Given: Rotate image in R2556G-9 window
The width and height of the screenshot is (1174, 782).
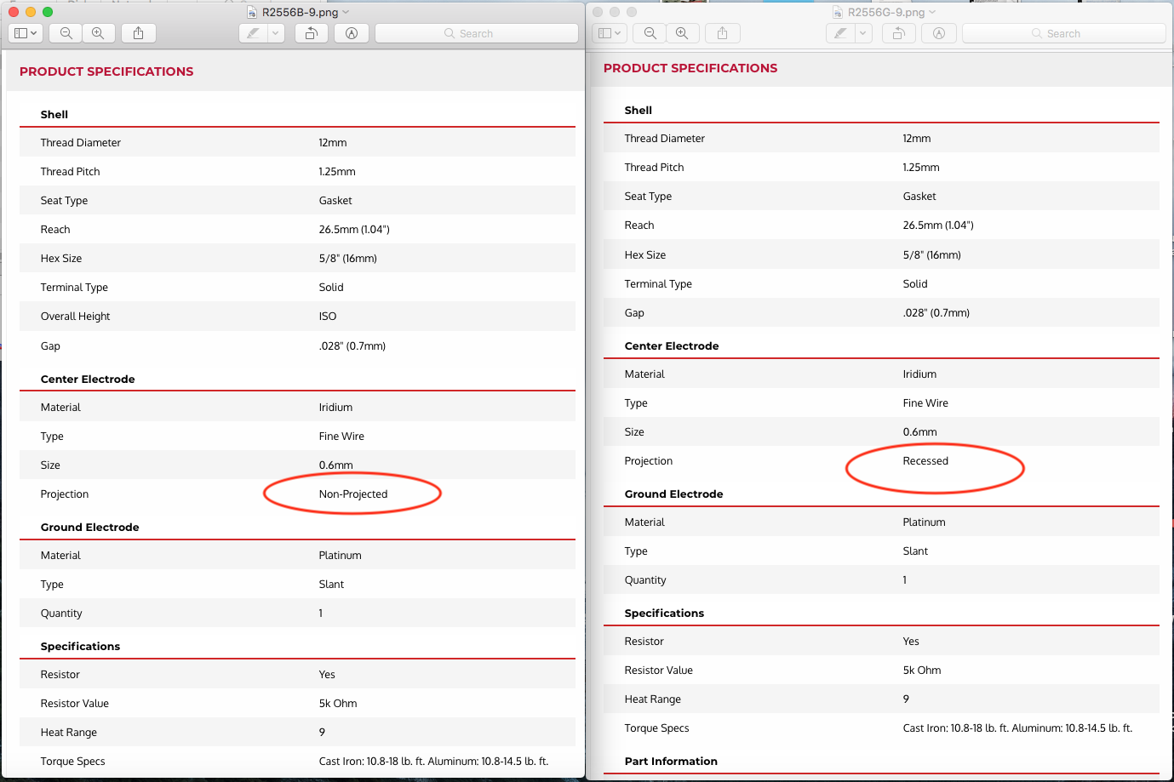Looking at the screenshot, I should coord(898,33).
